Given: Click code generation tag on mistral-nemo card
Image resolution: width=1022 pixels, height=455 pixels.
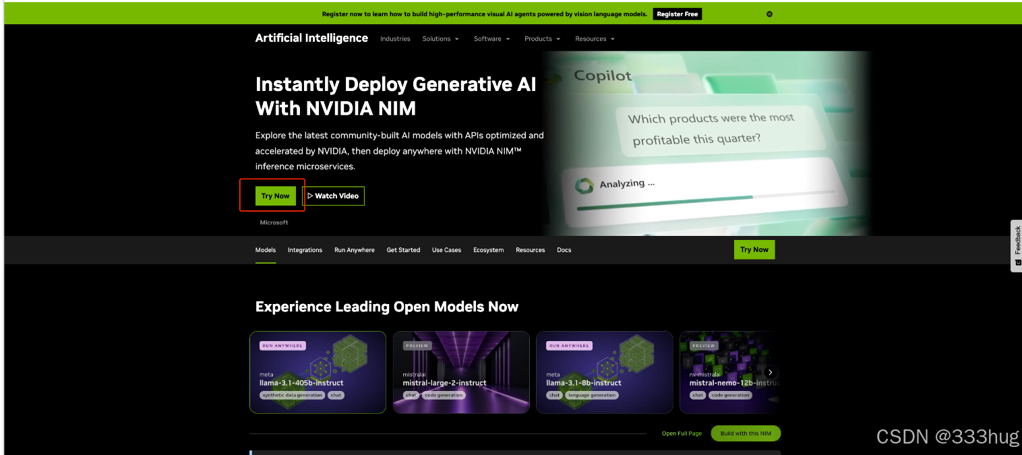Looking at the screenshot, I should 731,395.
